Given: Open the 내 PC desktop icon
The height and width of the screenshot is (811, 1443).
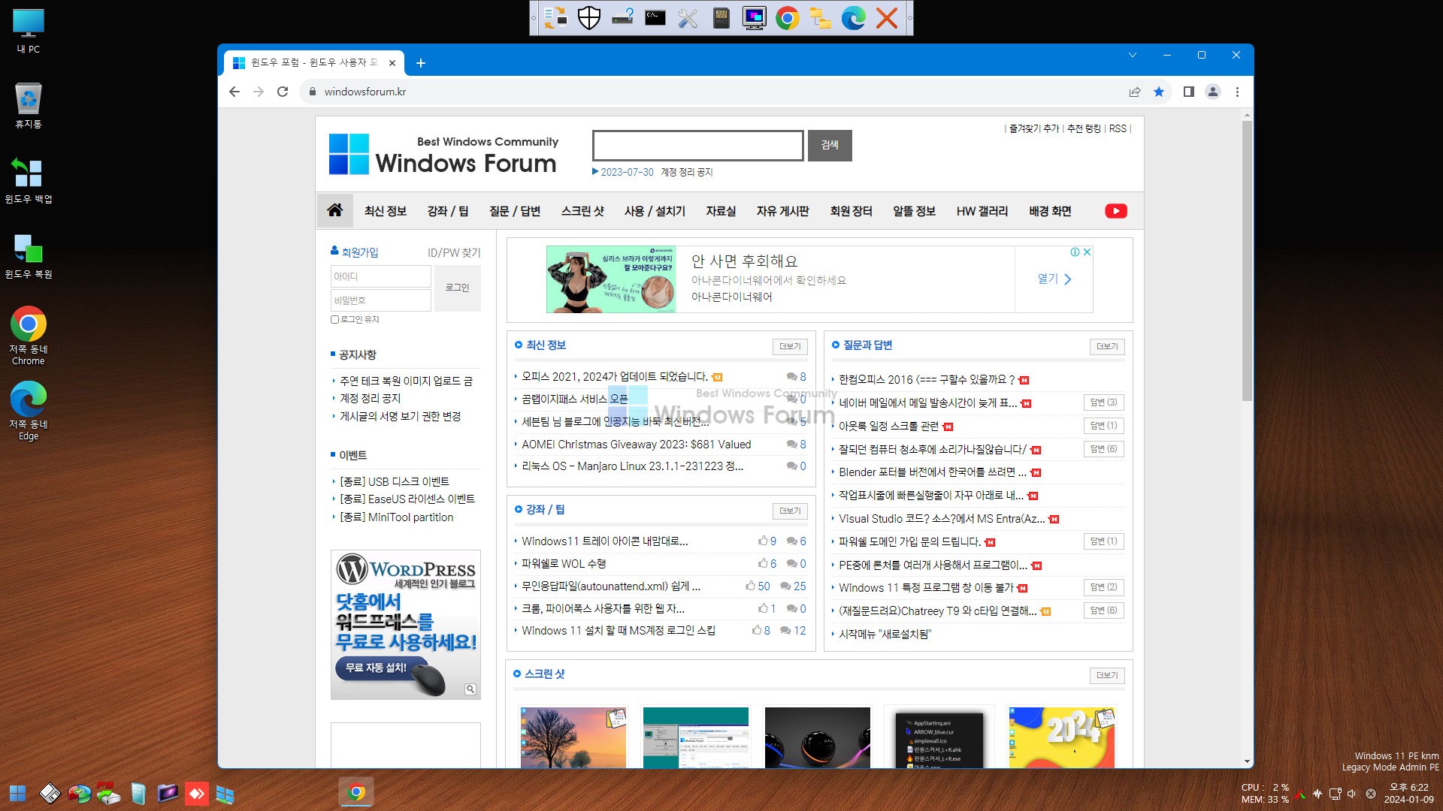Looking at the screenshot, I should pyautogui.click(x=29, y=31).
